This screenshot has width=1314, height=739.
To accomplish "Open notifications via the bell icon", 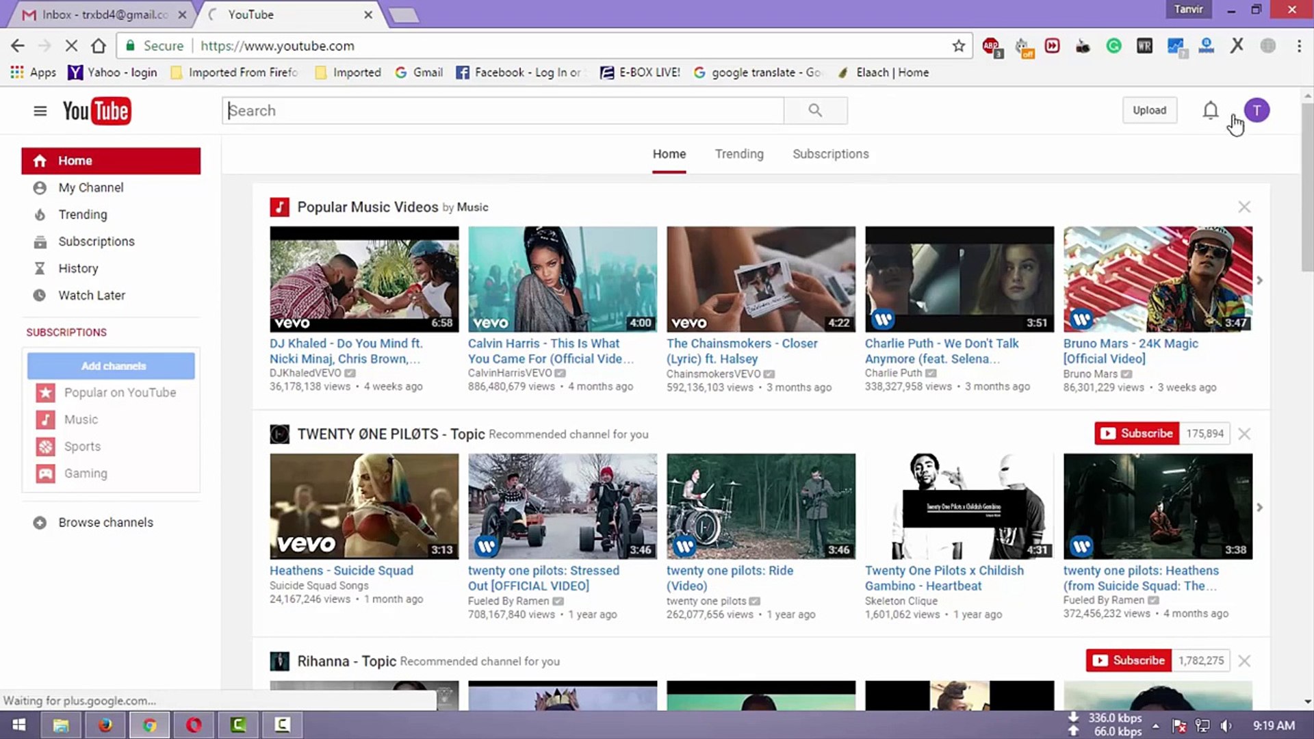I will (1210, 109).
